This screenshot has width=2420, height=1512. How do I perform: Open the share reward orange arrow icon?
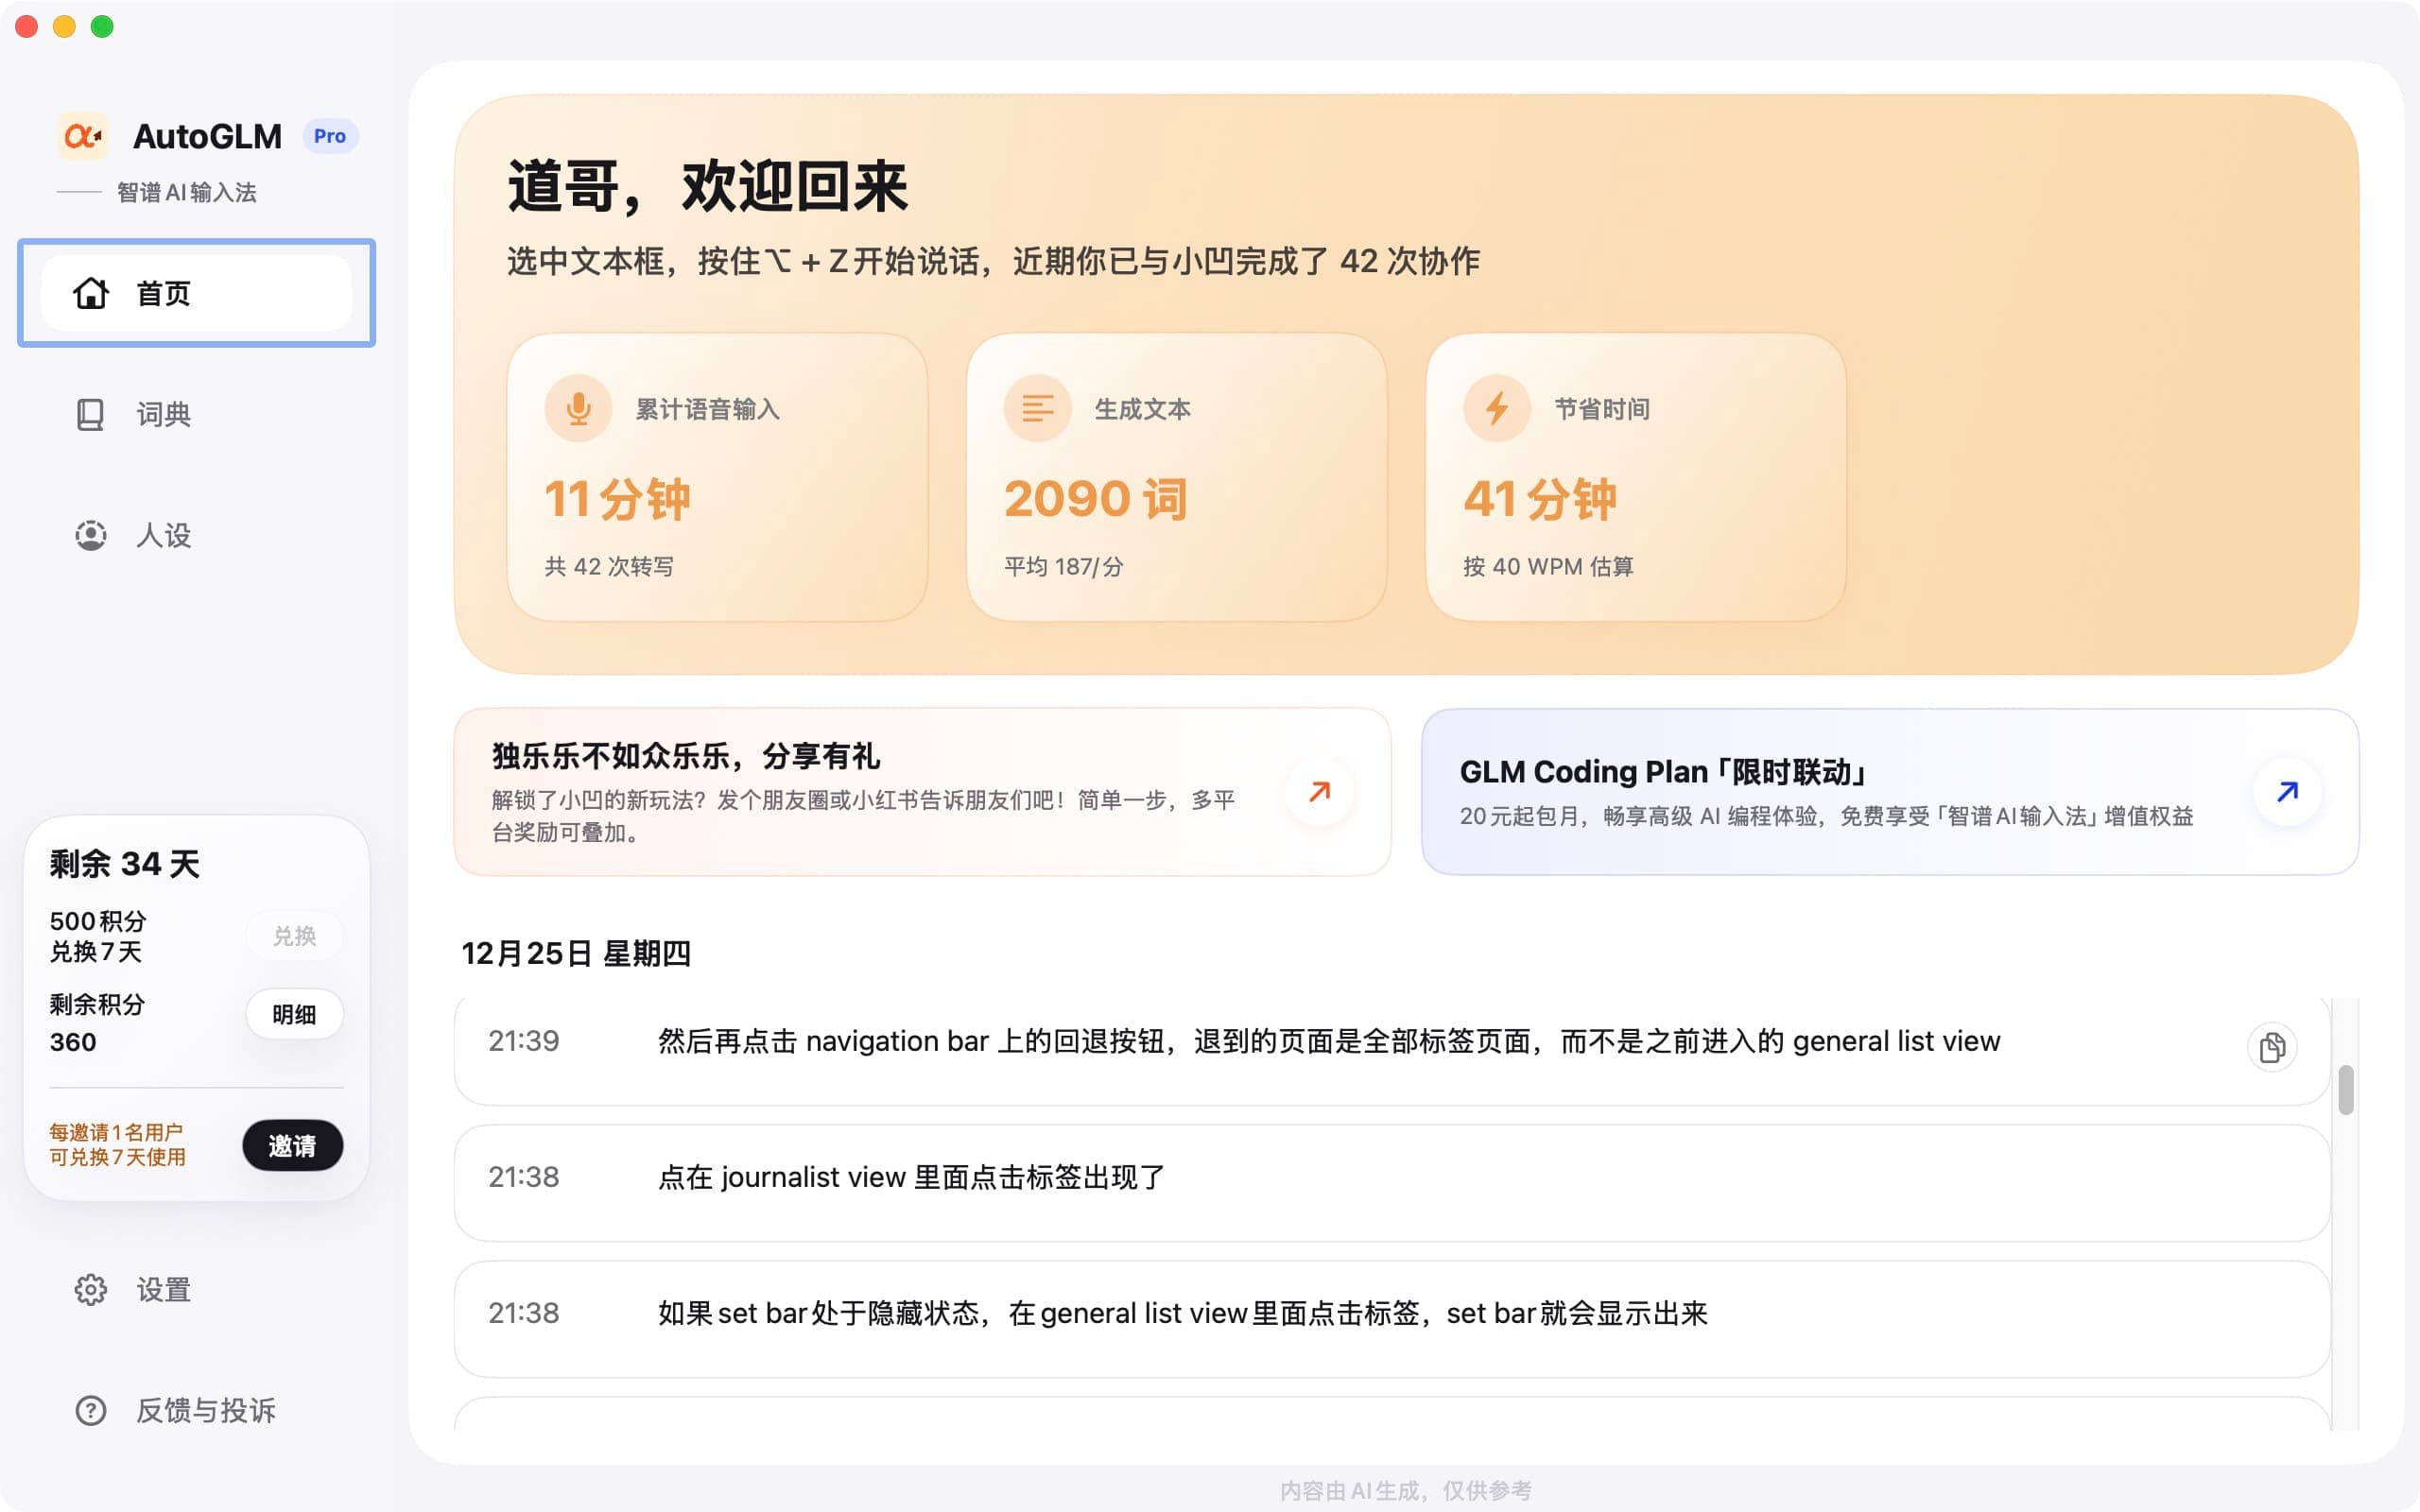pos(1319,792)
